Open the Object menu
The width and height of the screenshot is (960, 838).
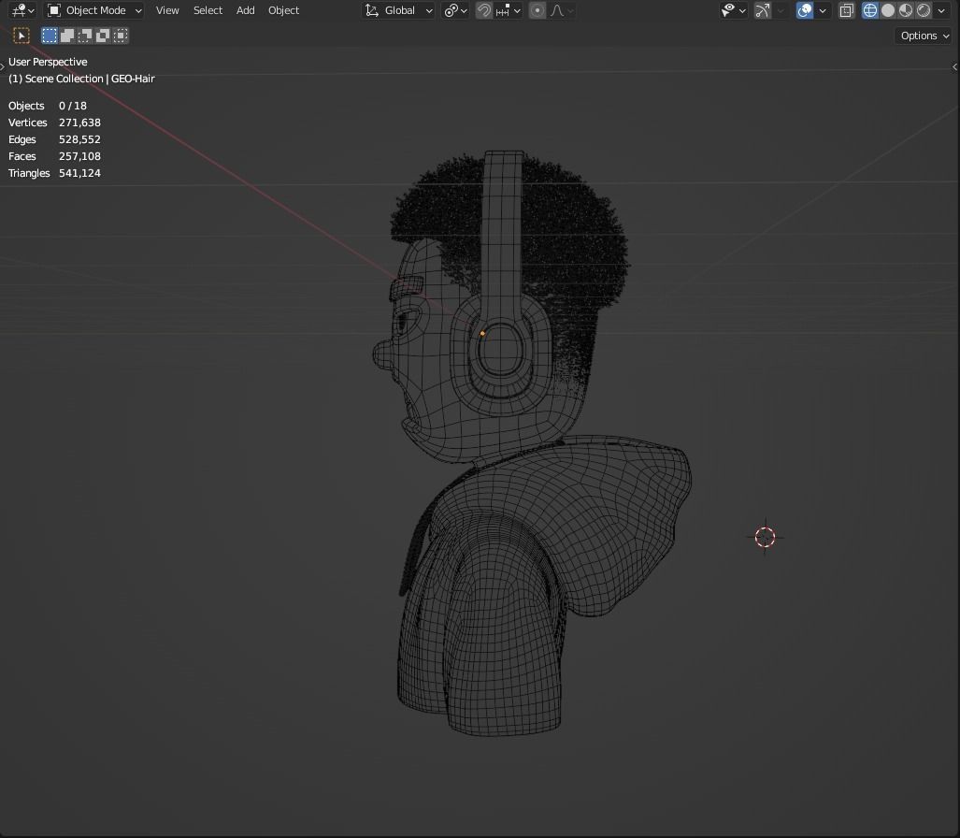pos(283,10)
